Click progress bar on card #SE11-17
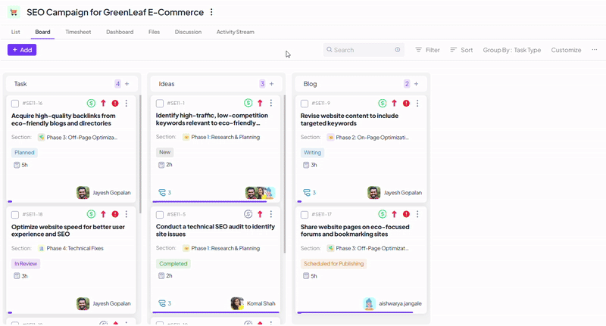 coord(361,312)
